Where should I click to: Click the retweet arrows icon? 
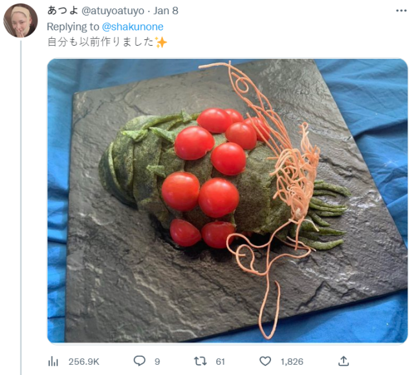tap(202, 361)
